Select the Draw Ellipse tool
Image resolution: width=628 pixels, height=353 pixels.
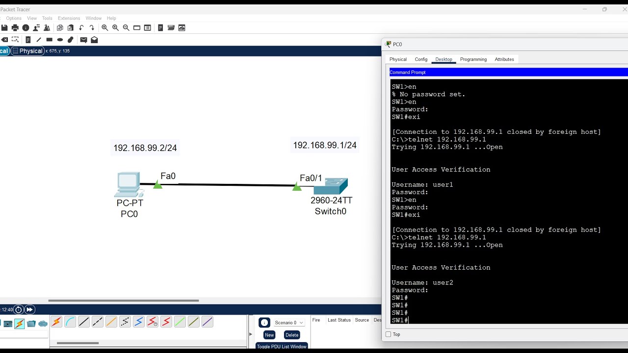tap(60, 40)
